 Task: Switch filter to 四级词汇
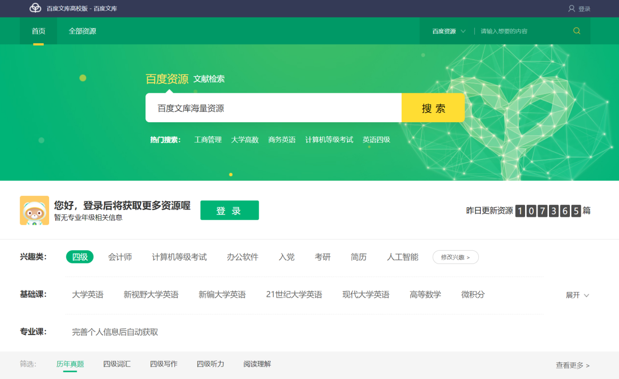[x=116, y=364]
